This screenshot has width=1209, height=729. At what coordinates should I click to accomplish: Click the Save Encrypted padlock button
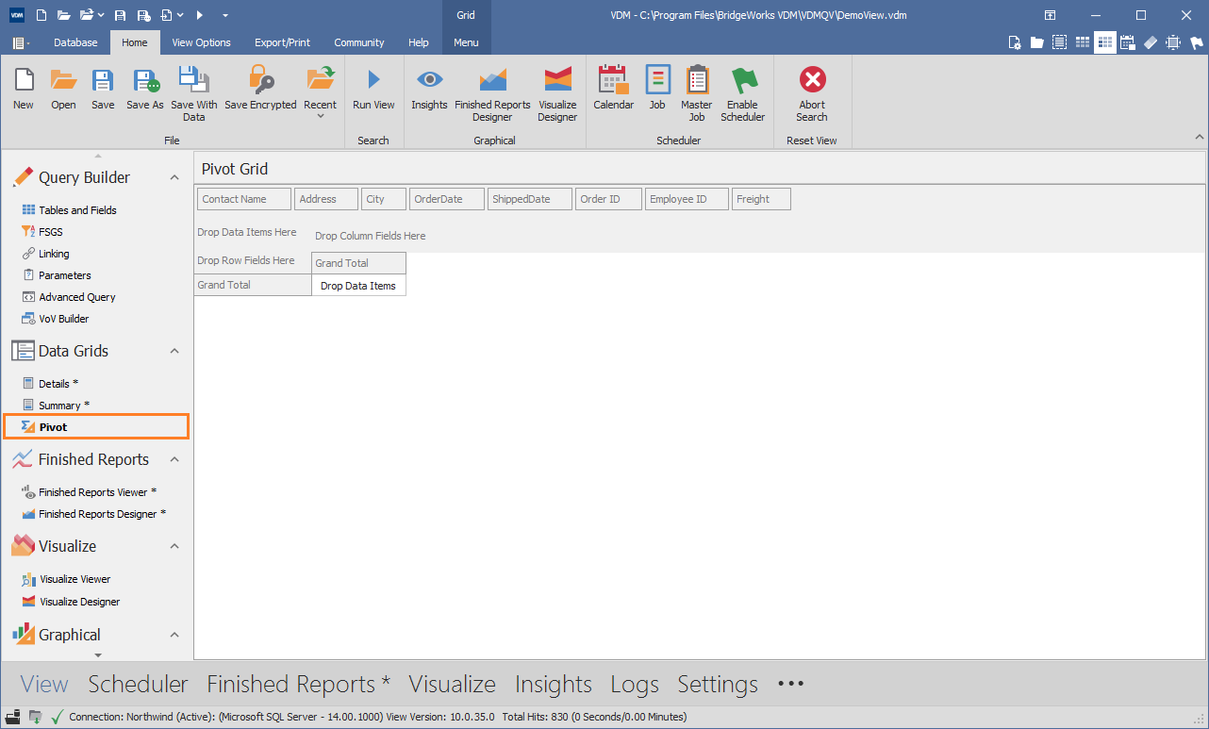coord(260,89)
